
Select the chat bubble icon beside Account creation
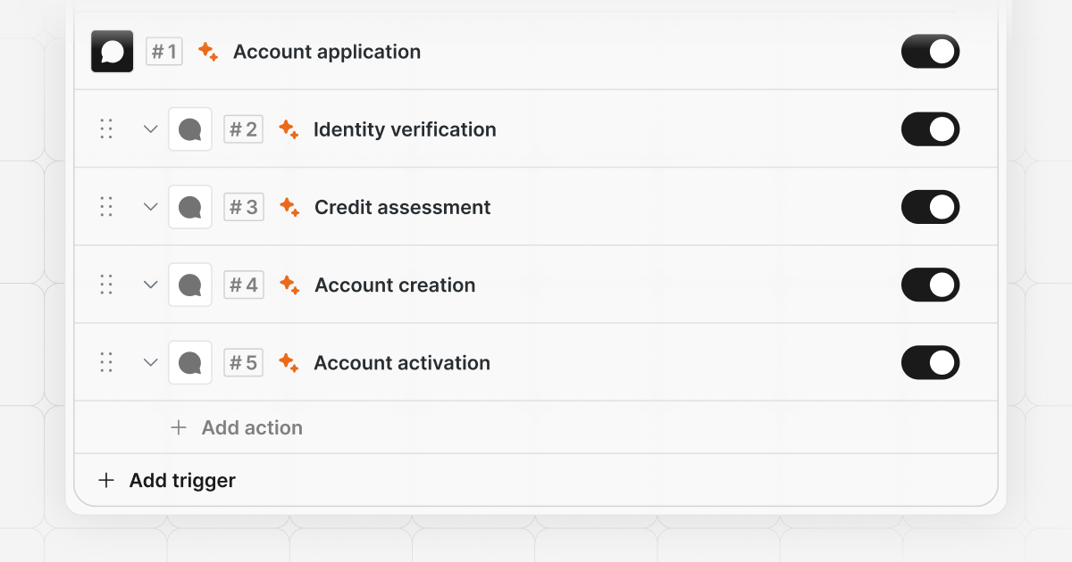190,285
